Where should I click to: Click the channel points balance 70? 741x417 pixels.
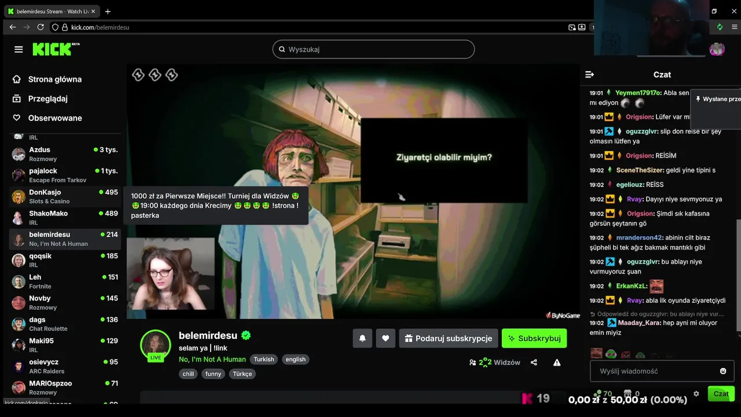[x=603, y=394]
